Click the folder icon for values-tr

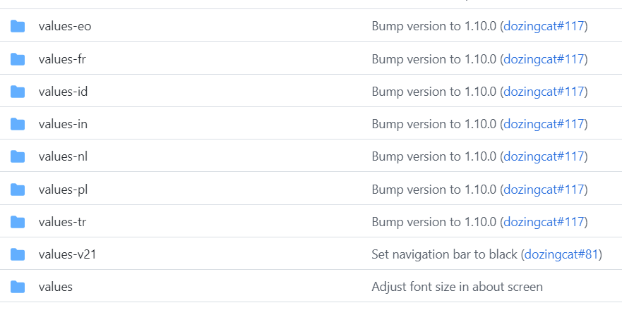pos(18,222)
